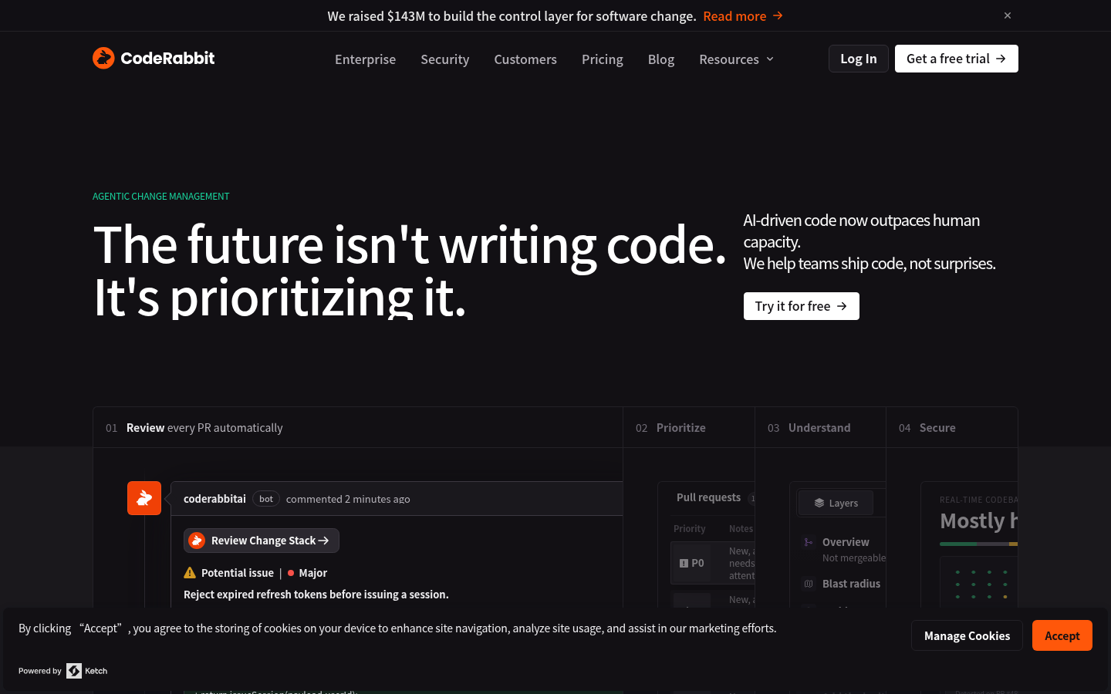Click the Priority column header
Screen dimensions: 1111x694
[690, 528]
